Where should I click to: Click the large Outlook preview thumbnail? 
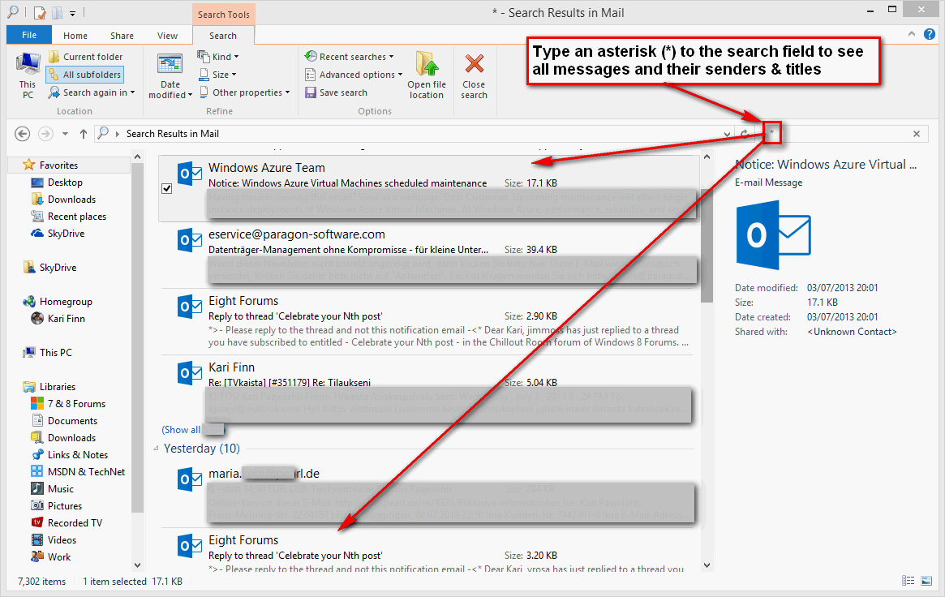pos(773,235)
